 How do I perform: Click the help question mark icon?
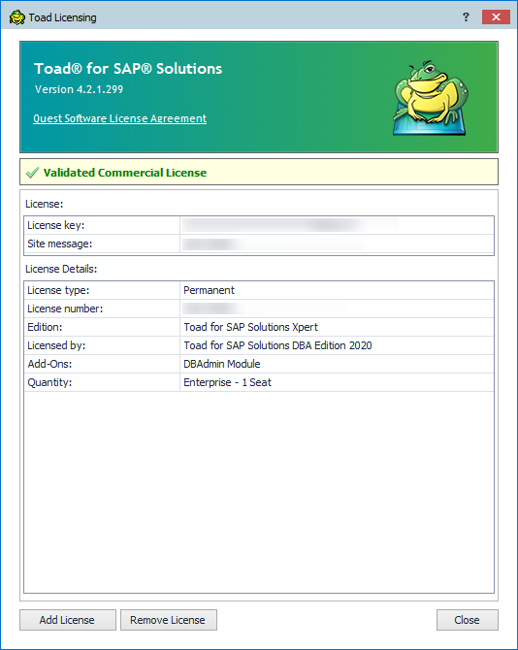tap(466, 17)
